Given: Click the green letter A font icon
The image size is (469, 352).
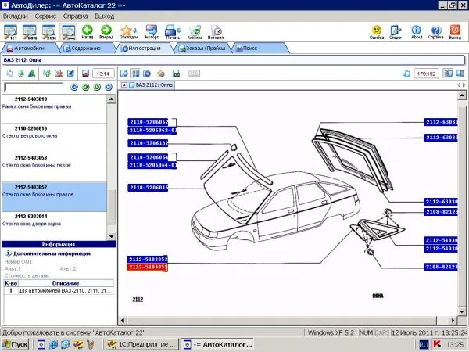Looking at the screenshot, I should 31,74.
